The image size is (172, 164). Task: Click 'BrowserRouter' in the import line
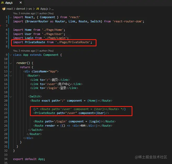point(37,21)
